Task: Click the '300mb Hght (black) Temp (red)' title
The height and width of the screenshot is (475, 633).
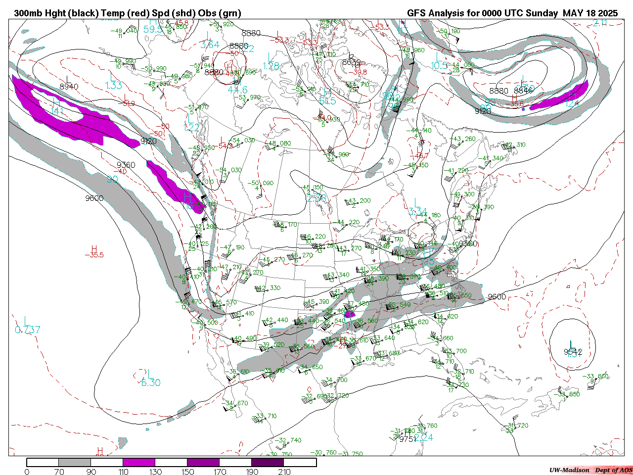Action: point(81,13)
